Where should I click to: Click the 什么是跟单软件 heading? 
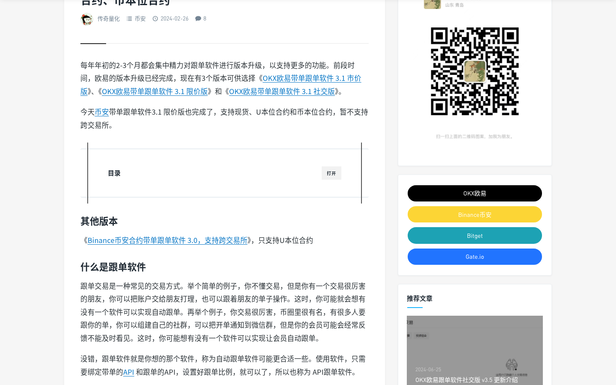(113, 267)
